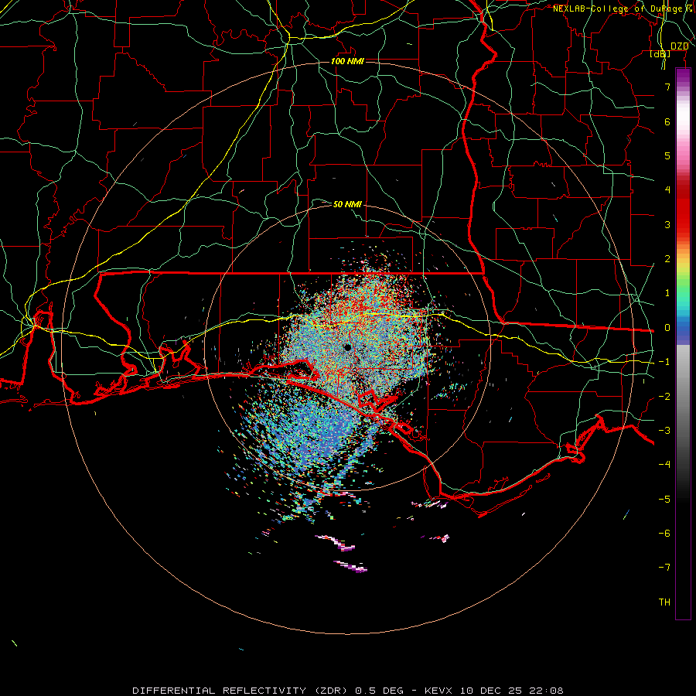Click the "[dB]" units label
696x696 pixels.
tap(660, 53)
